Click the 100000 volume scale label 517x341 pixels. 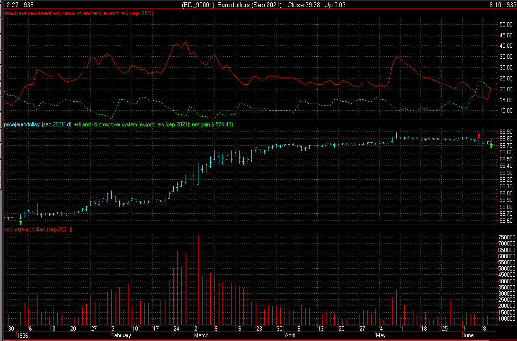[507, 319]
